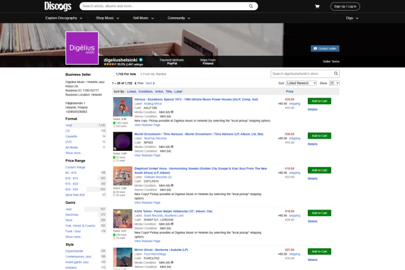Filter format by Vinyl
This screenshot has height=270, width=405.
click(69, 125)
